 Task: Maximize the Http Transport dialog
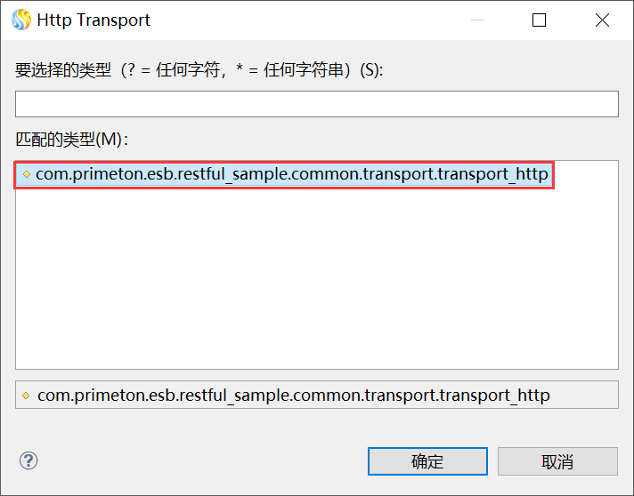539,20
